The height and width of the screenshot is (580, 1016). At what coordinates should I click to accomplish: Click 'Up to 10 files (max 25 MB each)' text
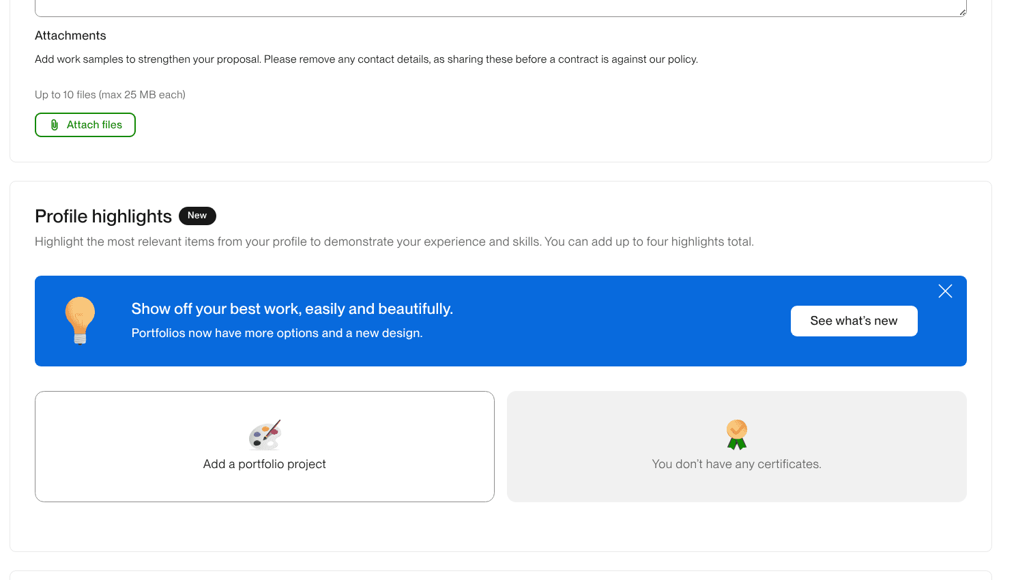(110, 95)
